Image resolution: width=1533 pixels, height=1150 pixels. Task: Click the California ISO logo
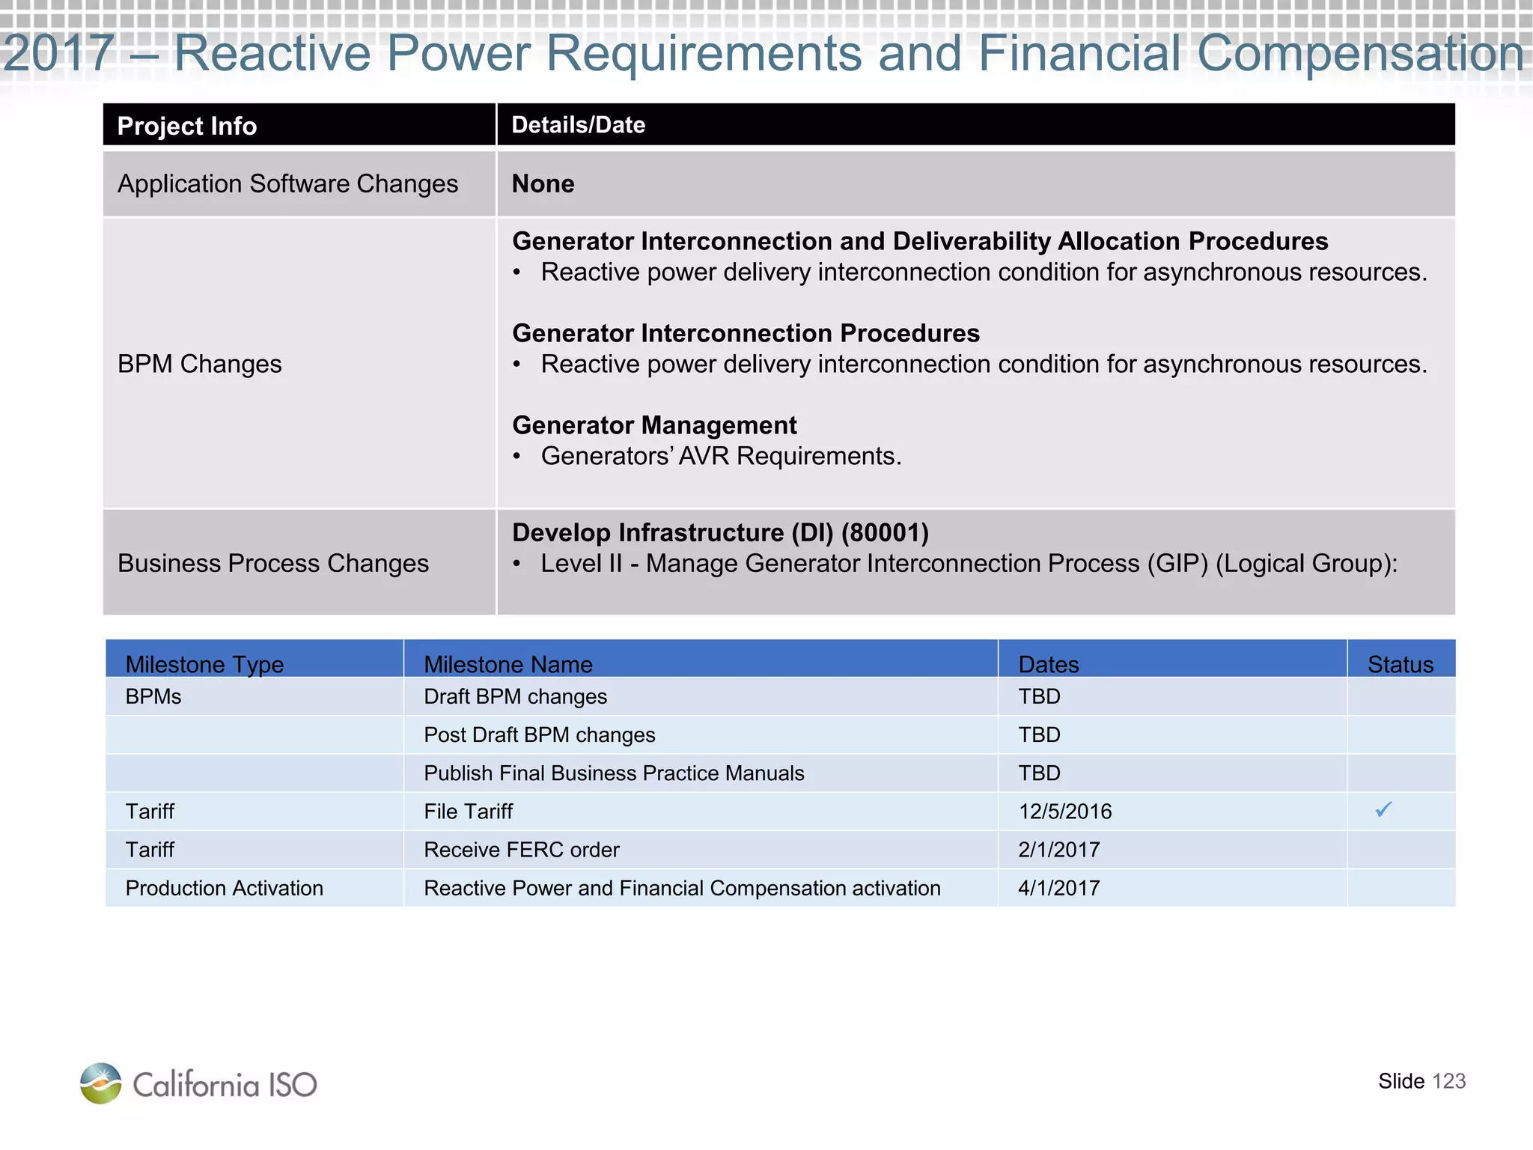click(x=198, y=1083)
